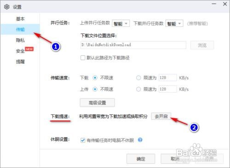Click the 休眠设置 section label

(60, 139)
